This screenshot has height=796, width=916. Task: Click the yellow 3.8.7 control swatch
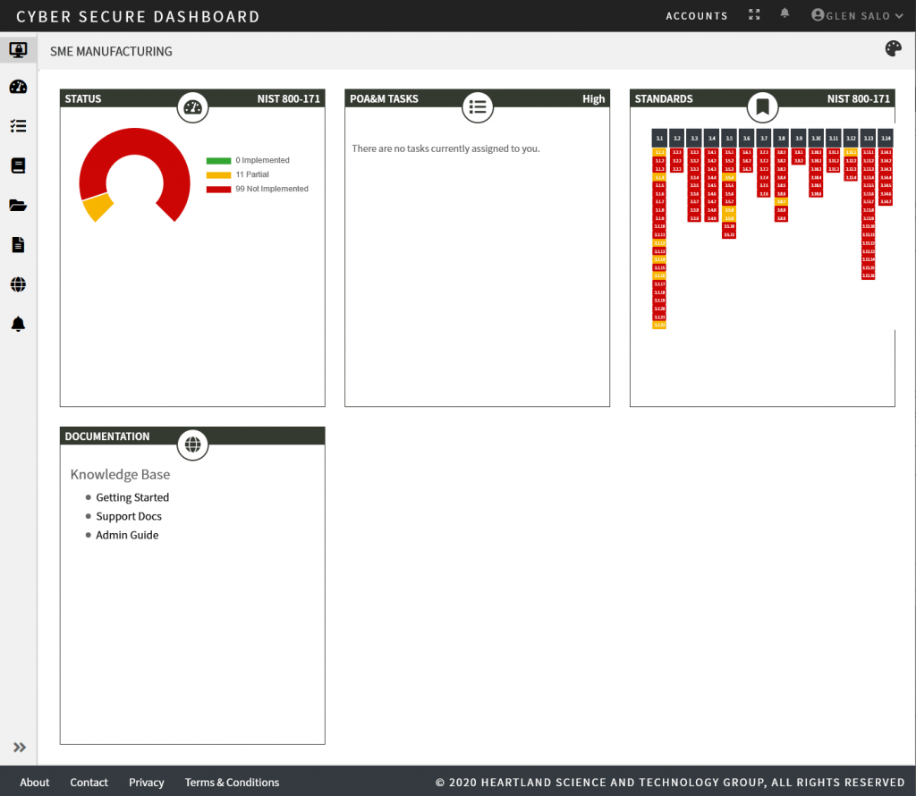(x=781, y=201)
